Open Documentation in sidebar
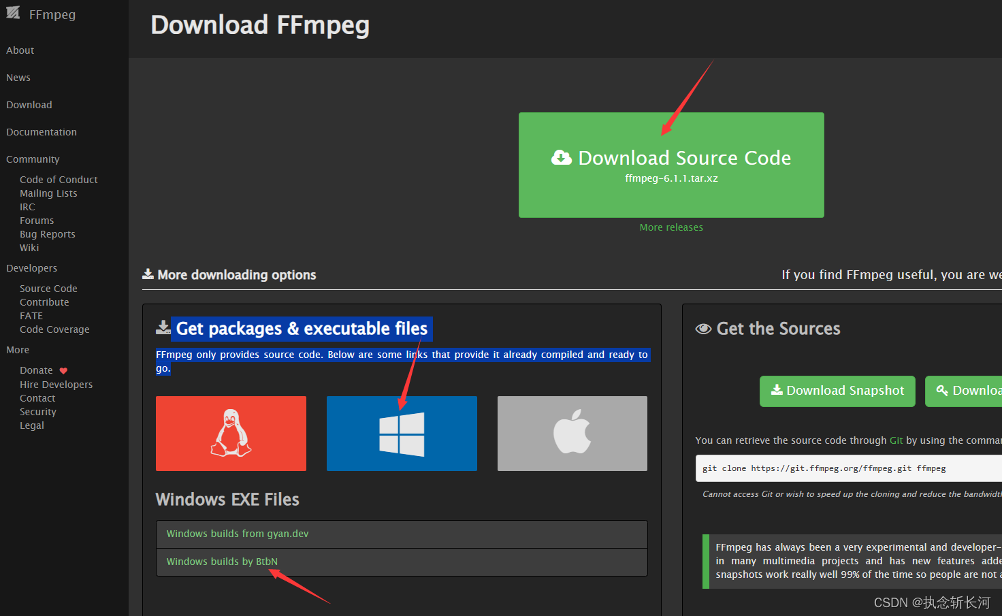 [x=42, y=132]
